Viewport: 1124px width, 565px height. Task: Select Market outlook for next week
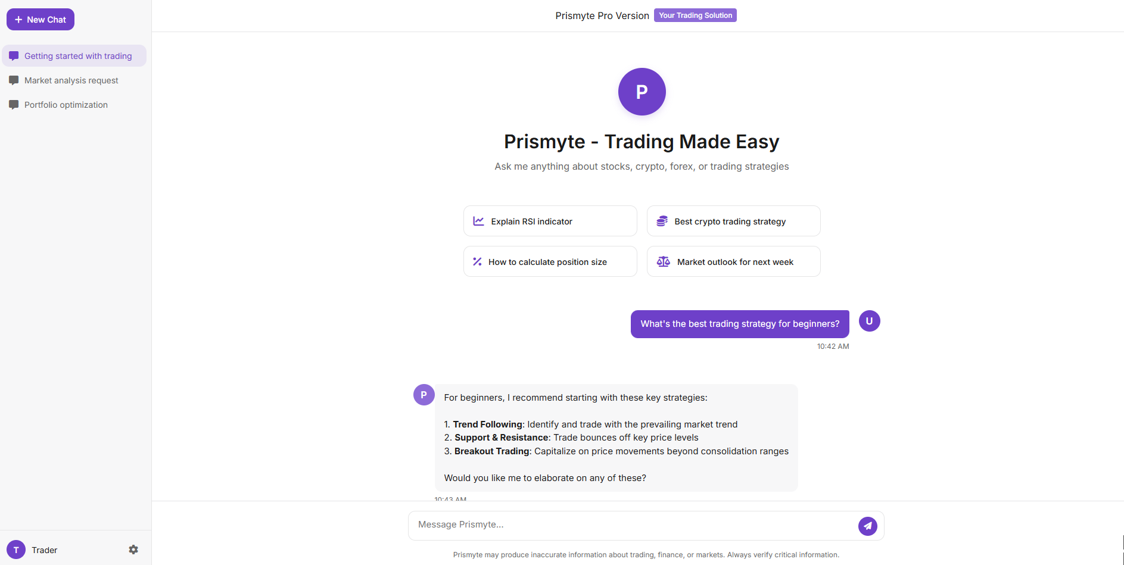[x=733, y=261]
